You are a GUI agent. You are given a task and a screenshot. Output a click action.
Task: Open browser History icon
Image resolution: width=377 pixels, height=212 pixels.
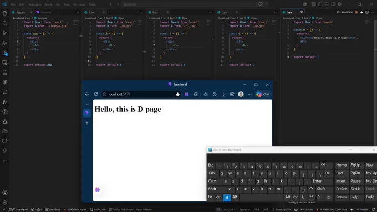coord(214,94)
